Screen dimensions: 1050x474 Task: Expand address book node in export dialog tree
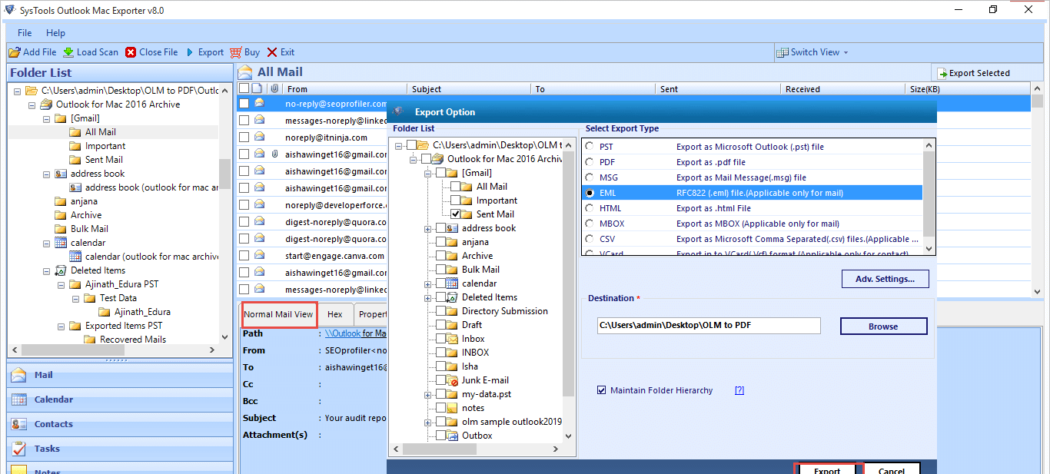pos(427,228)
